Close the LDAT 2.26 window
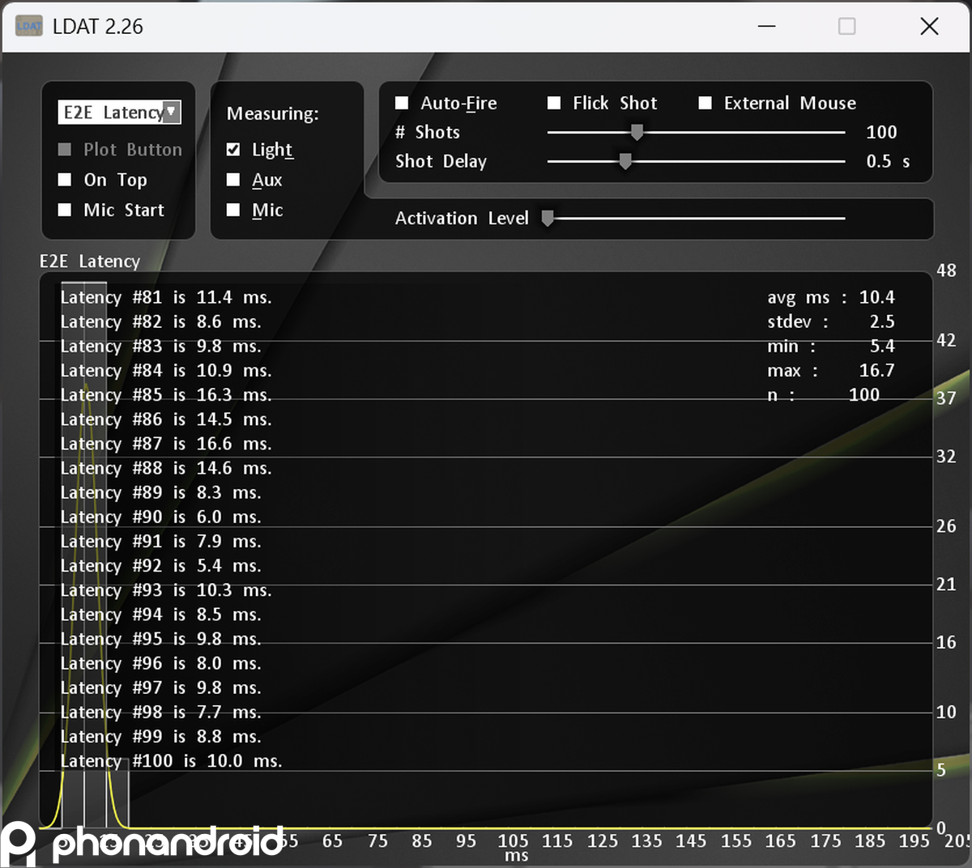972x868 pixels. tap(930, 27)
